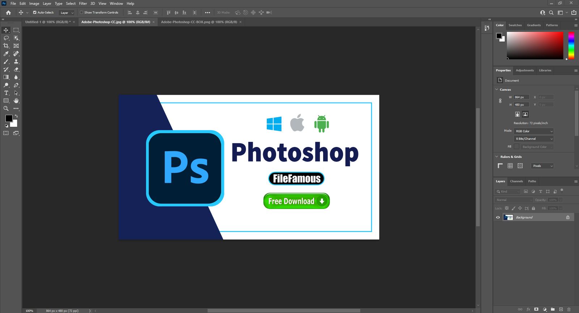
Task: Click the foreground color swatch in toolbox
Action: [x=9, y=118]
